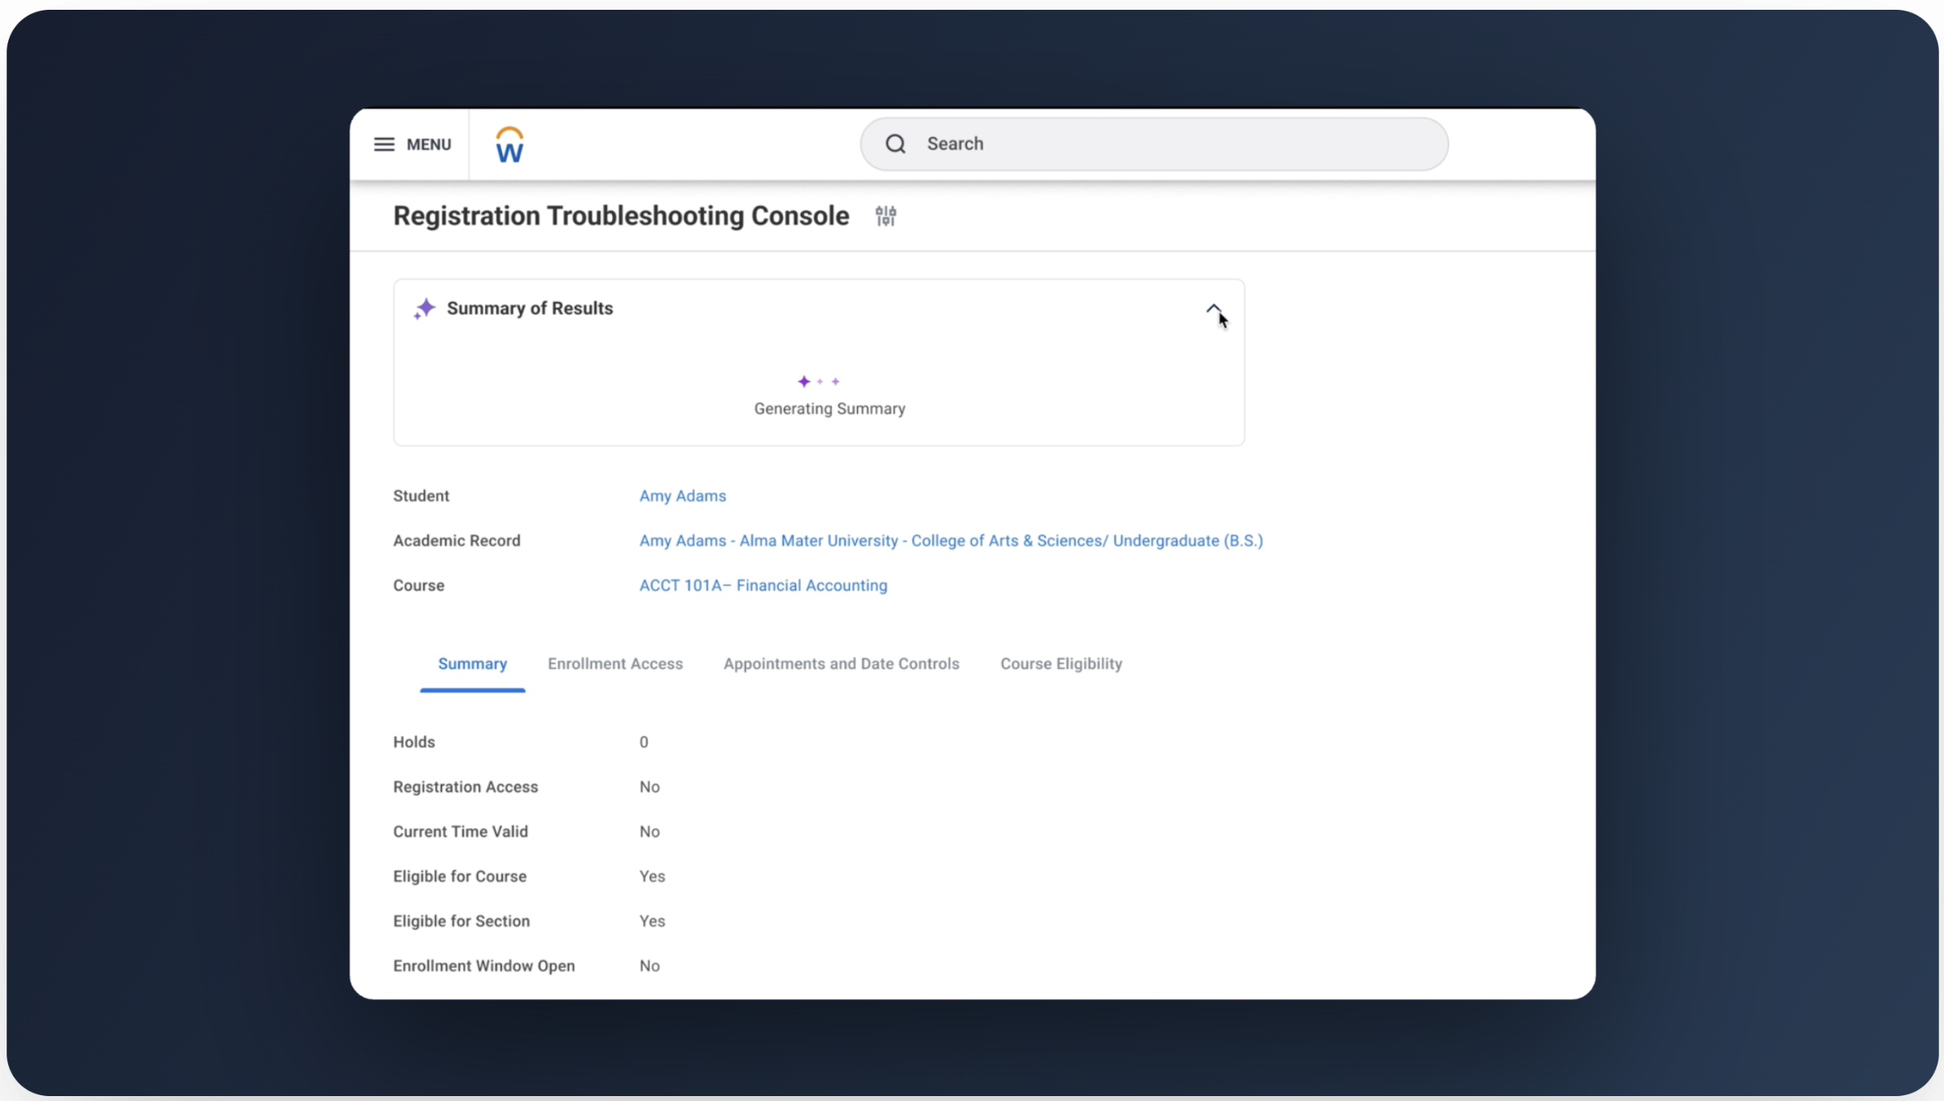View the Course Eligibility tab
This screenshot has height=1101, width=1944.
coord(1061,664)
